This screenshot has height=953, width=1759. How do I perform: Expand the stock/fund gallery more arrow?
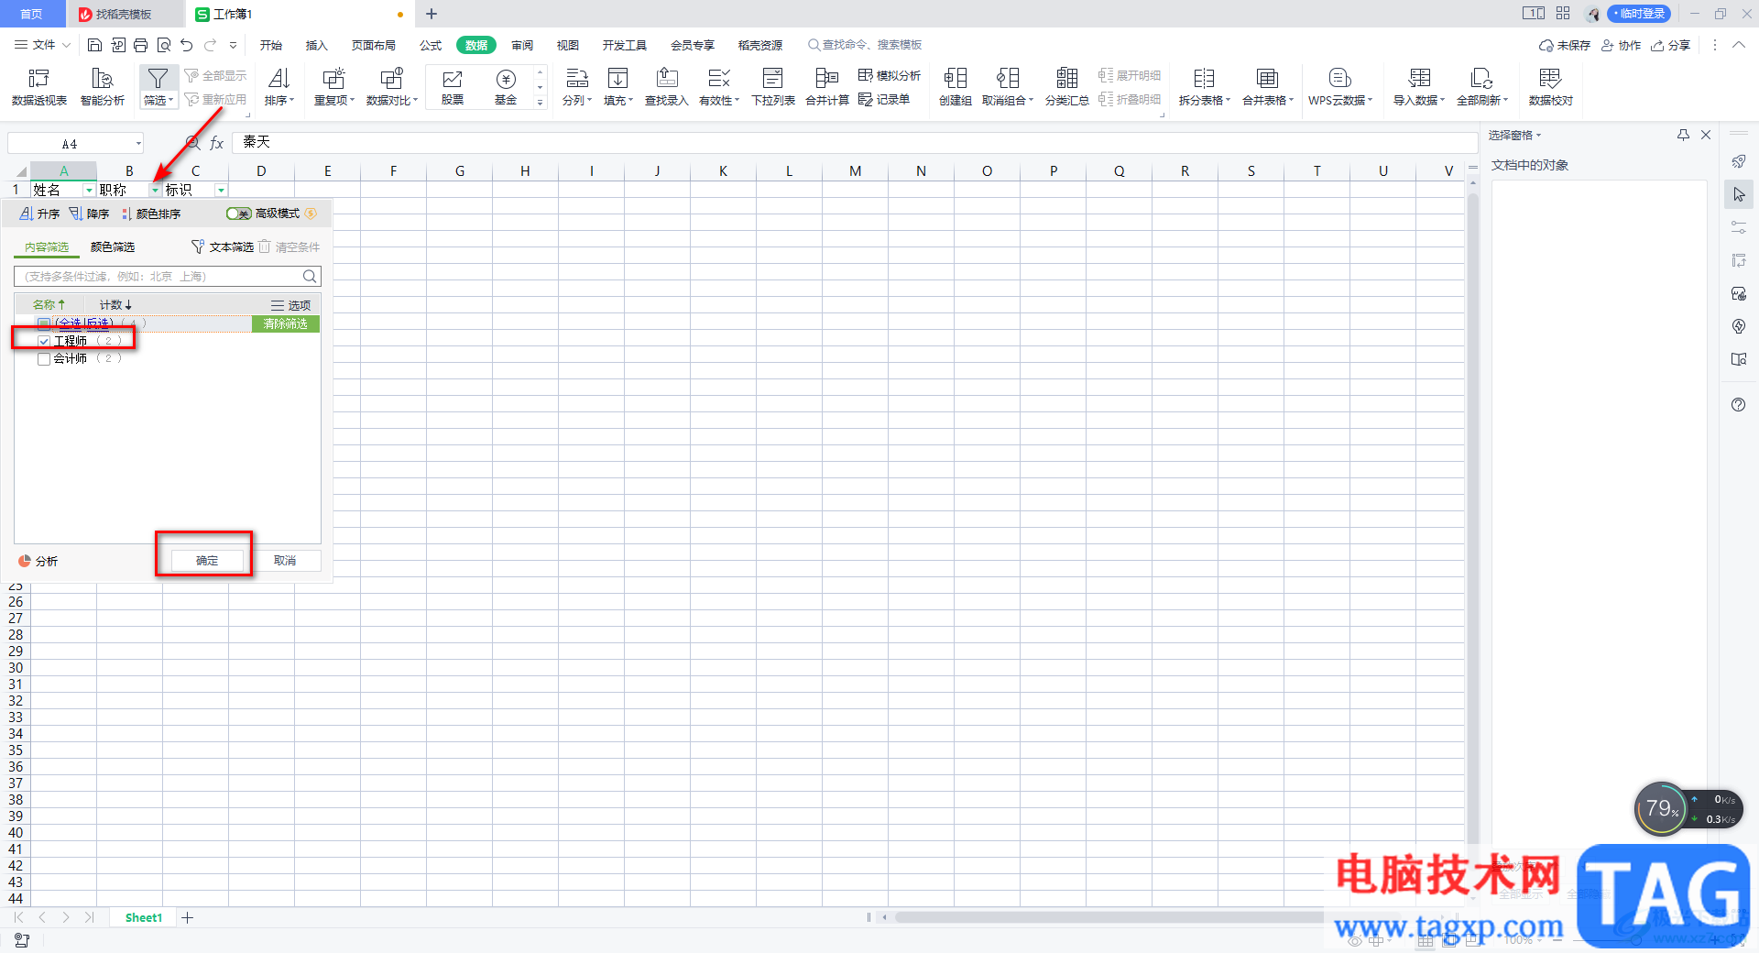point(541,103)
